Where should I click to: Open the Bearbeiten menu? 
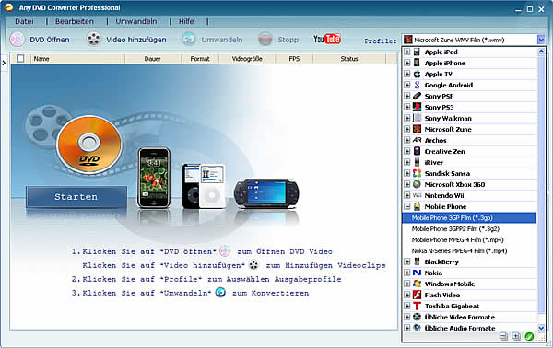75,21
